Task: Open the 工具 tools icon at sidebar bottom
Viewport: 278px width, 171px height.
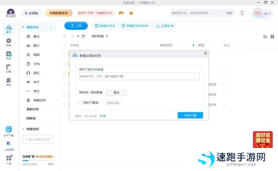Action: 8,160
